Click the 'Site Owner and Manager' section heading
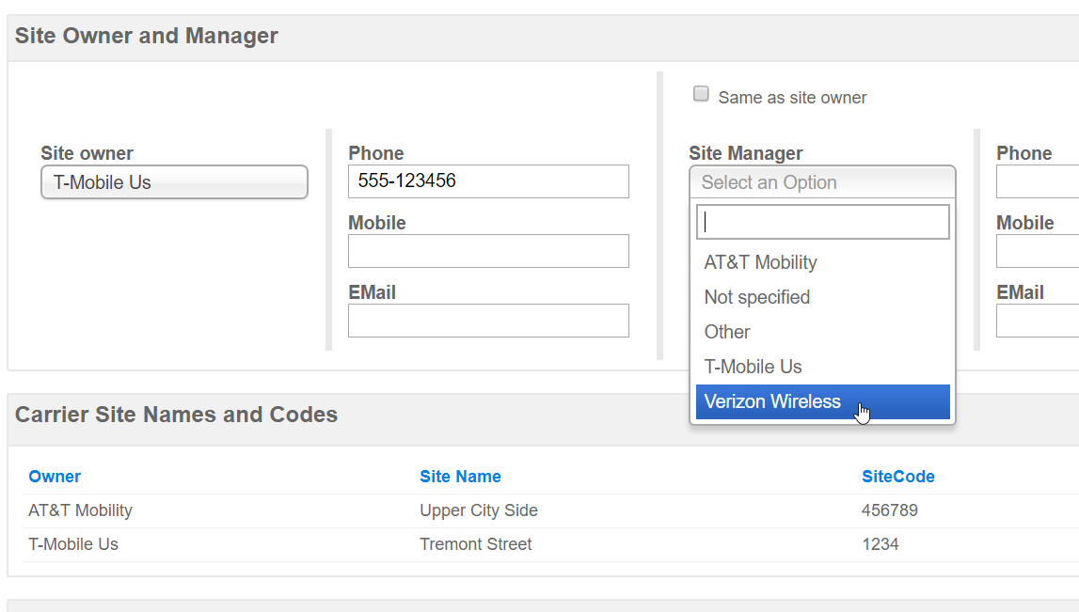Viewport: 1079px width, 612px height. [147, 36]
